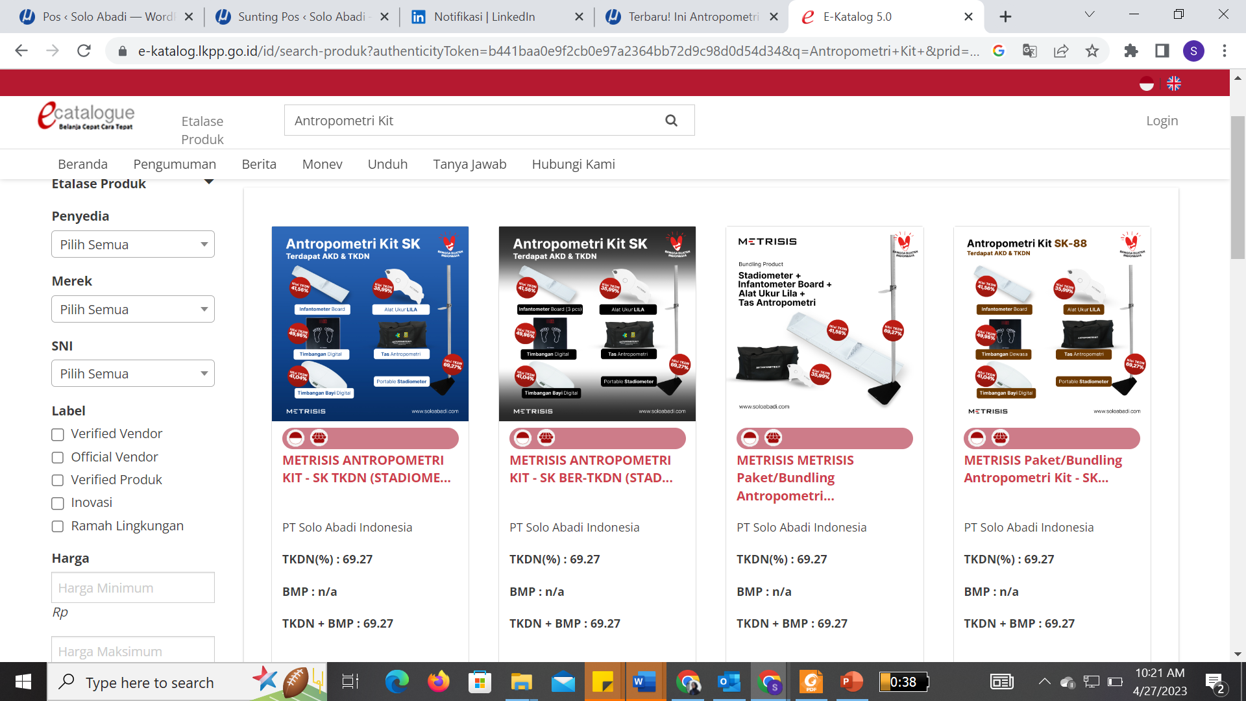1246x701 pixels.
Task: Tick the Verified Produk checkbox
Action: pyautogui.click(x=58, y=480)
